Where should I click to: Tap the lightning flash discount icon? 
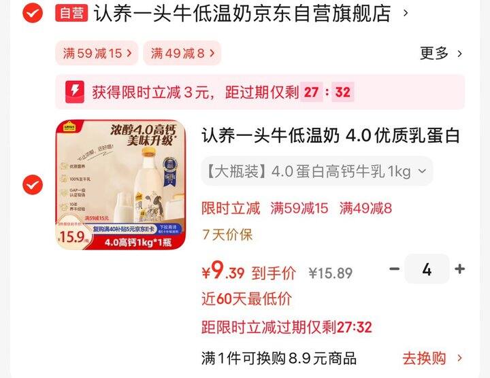(75, 92)
